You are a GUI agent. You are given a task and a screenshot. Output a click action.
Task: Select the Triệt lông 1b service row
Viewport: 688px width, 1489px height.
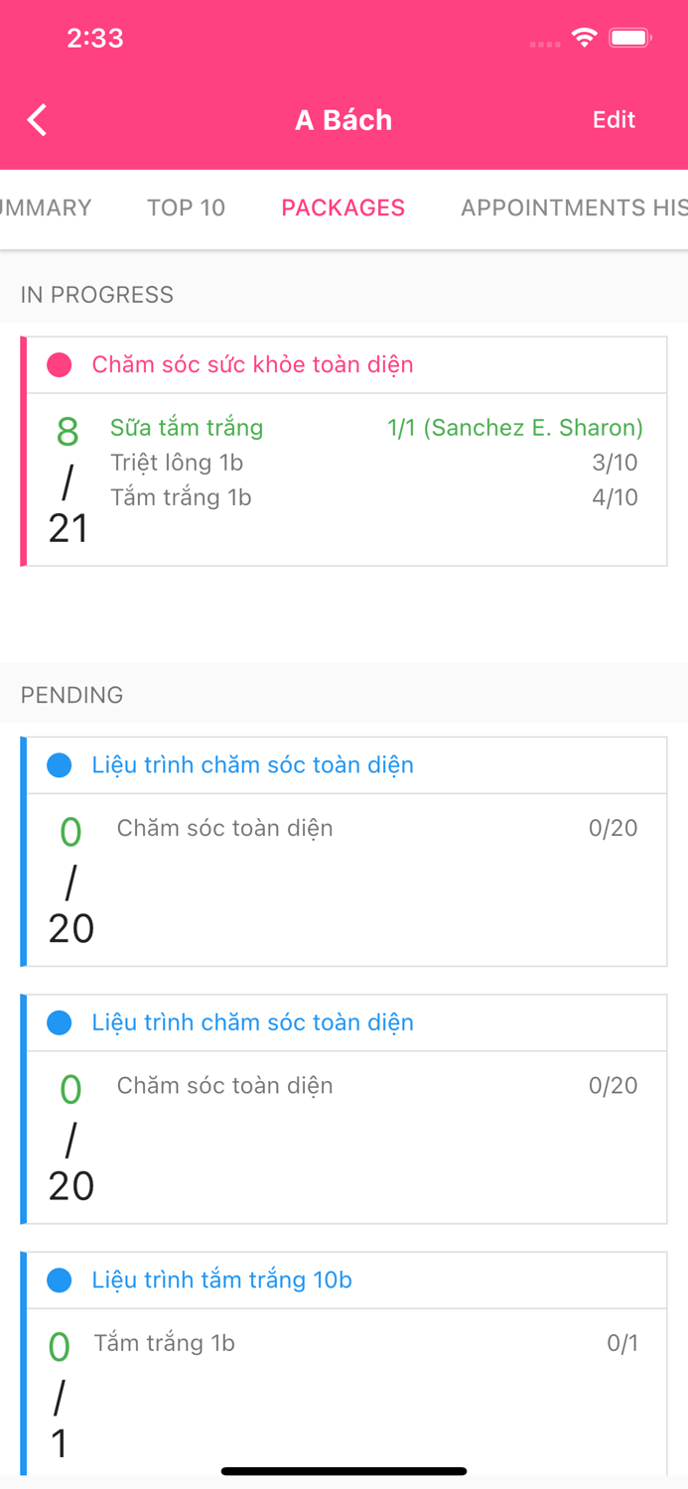(x=177, y=463)
